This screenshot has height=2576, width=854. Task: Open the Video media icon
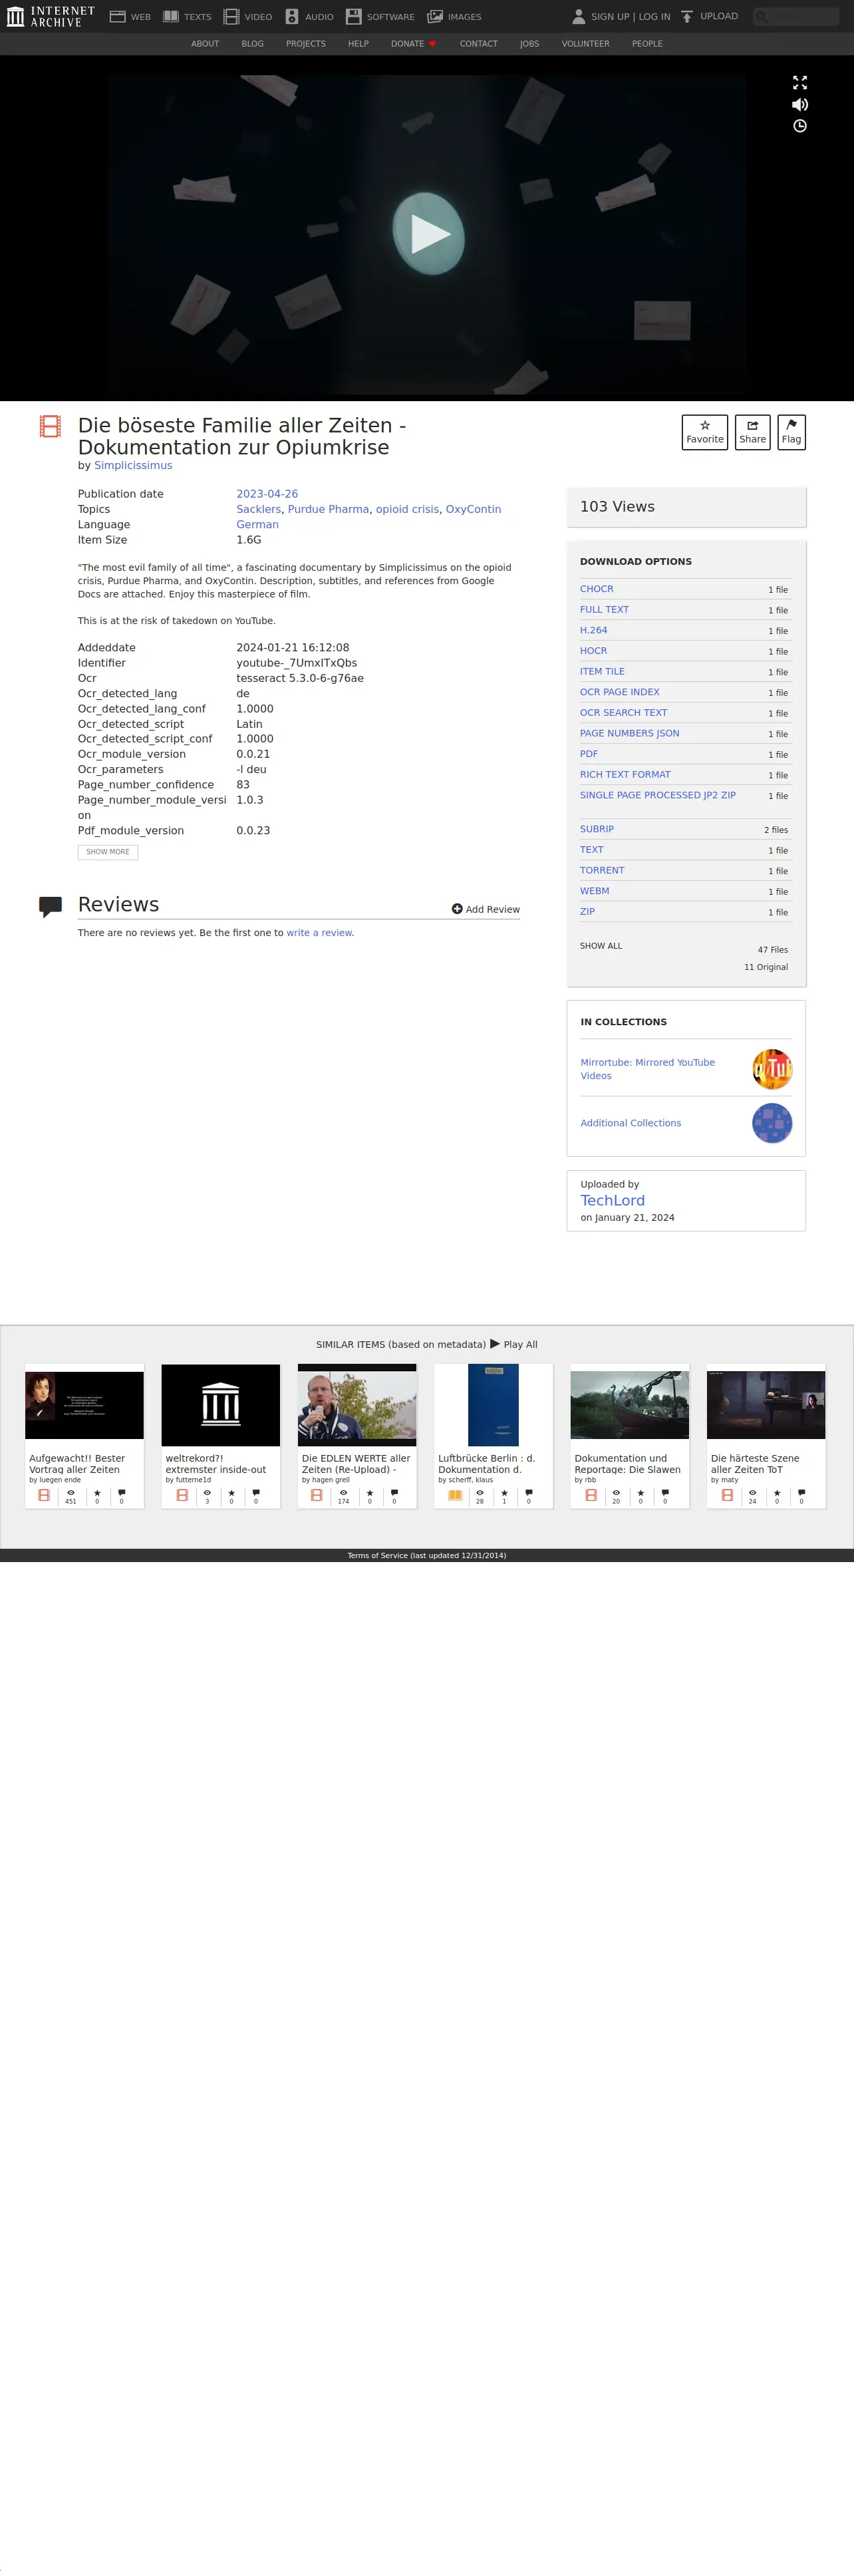[x=231, y=17]
